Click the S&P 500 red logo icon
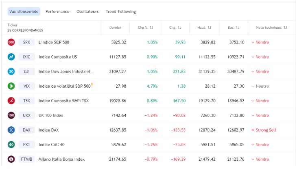The height and width of the screenshot is (177, 308). (11, 42)
